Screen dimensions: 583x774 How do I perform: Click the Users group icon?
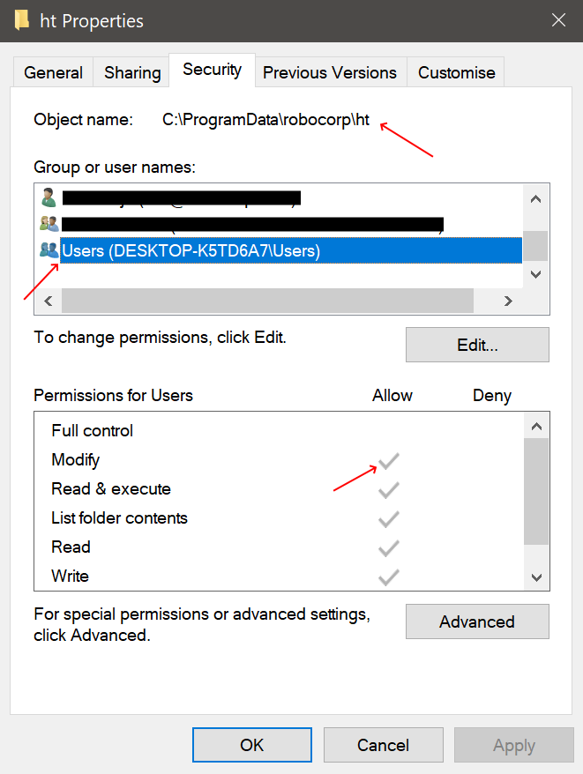click(49, 249)
